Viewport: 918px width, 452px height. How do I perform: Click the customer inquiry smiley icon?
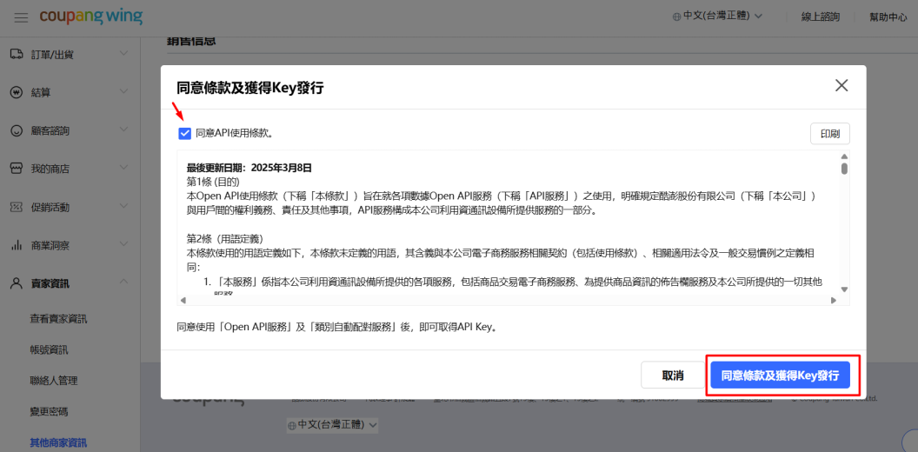[17, 131]
